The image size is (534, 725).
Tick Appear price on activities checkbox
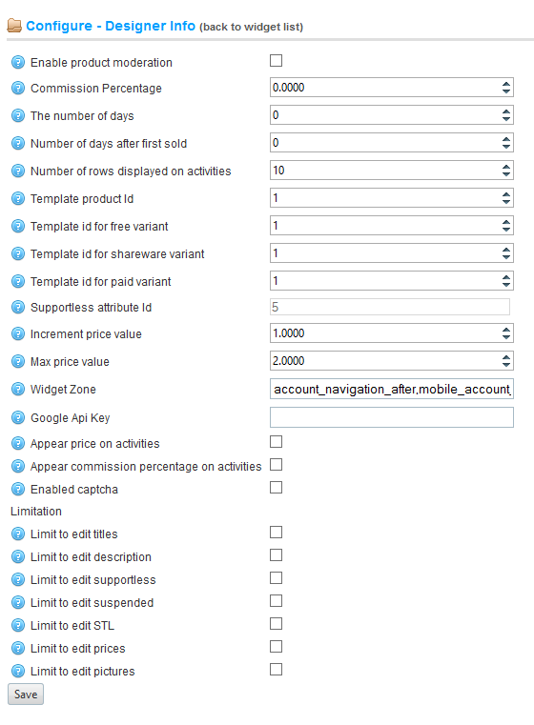click(277, 442)
